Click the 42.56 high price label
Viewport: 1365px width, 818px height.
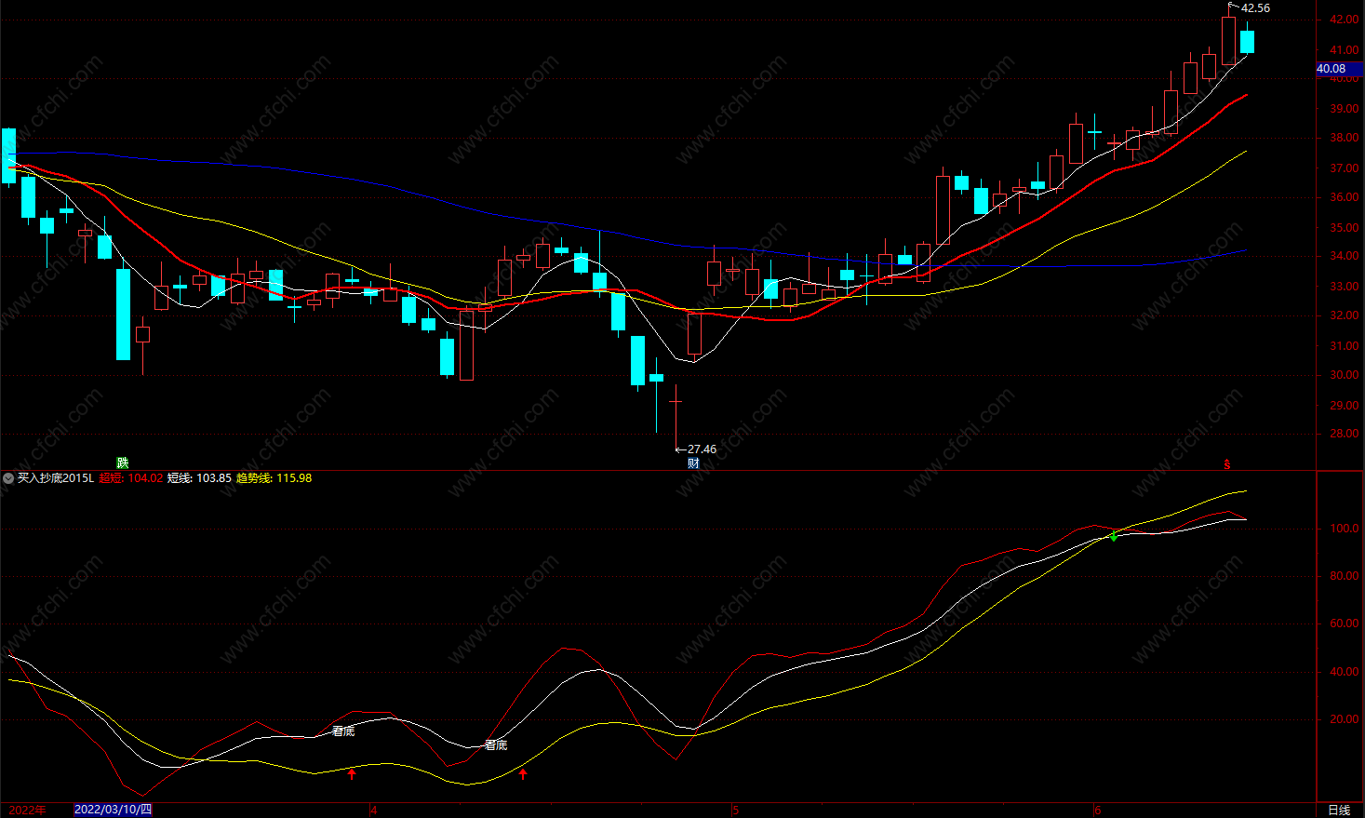[x=1255, y=8]
